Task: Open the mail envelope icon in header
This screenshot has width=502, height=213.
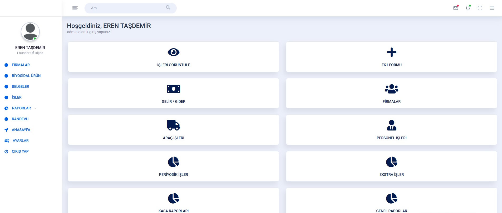Action: coord(456,8)
